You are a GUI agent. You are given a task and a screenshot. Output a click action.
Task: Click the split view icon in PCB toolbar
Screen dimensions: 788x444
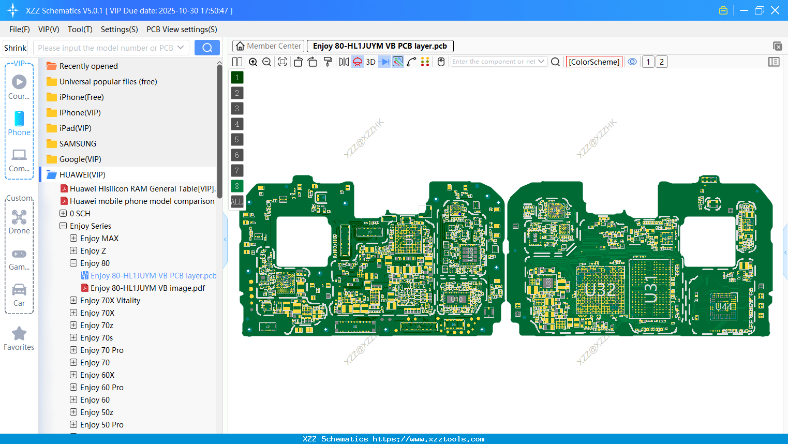coord(237,62)
